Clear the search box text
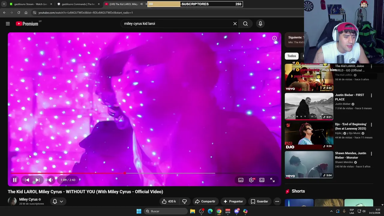 pos(235,24)
